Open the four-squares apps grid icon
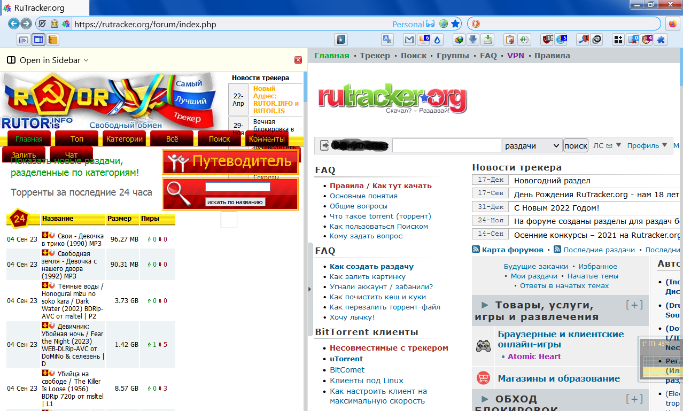Screen dimensions: 683x411 [618, 40]
